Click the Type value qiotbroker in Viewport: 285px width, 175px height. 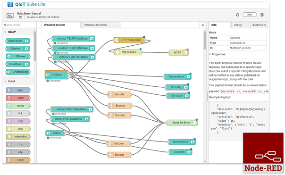click(237, 43)
